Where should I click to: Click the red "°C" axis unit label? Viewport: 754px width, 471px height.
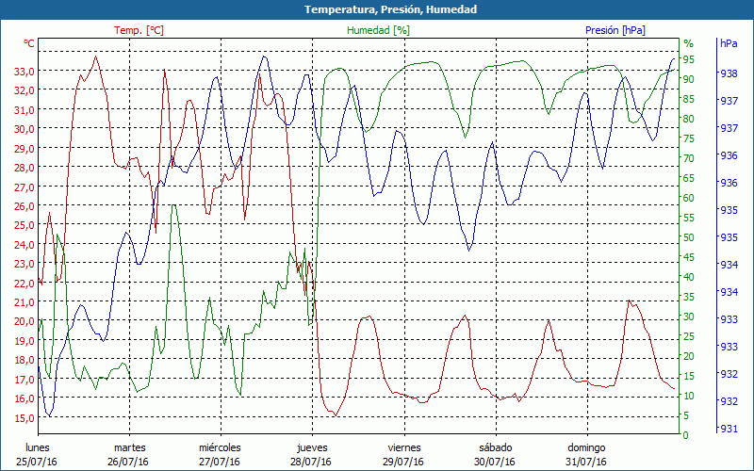point(29,44)
